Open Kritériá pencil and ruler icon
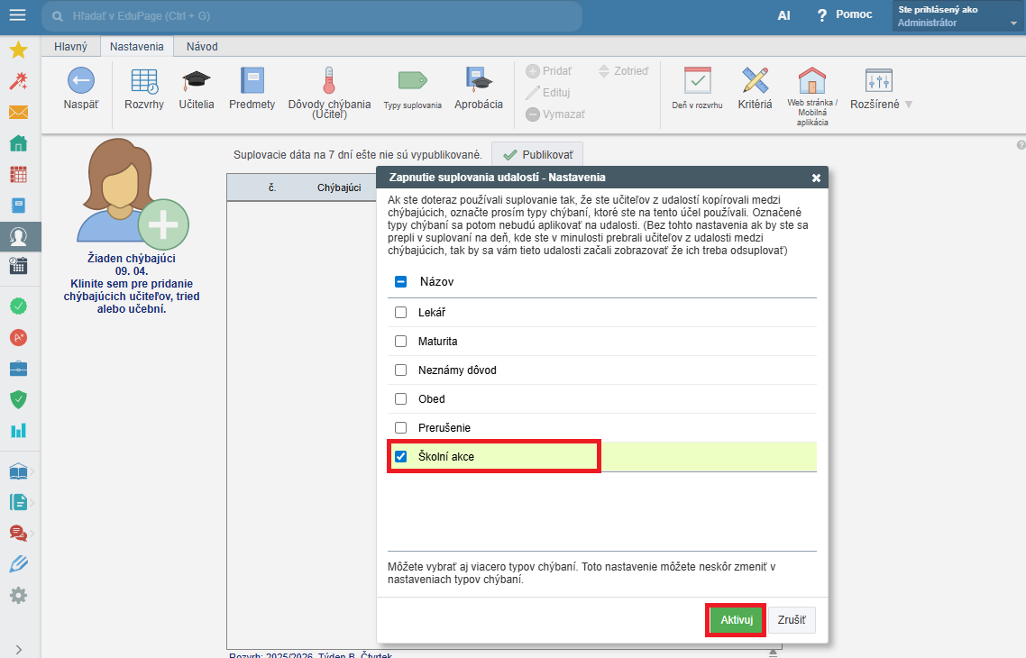This screenshot has height=658, width=1026. point(755,81)
